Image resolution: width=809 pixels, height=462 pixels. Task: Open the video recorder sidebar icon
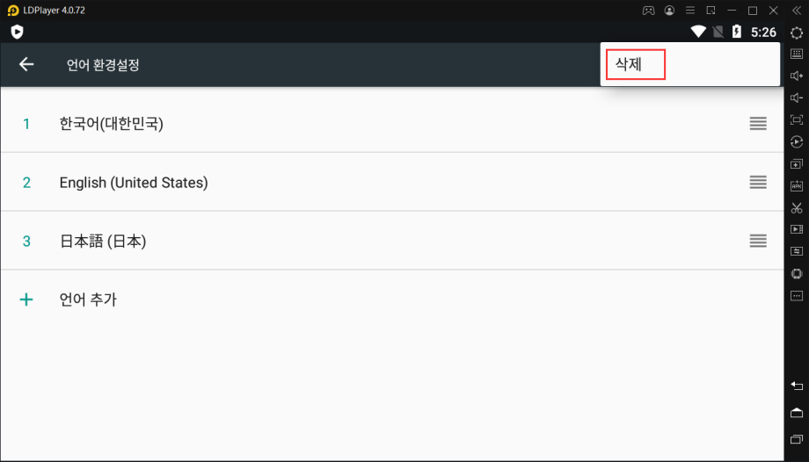click(797, 229)
